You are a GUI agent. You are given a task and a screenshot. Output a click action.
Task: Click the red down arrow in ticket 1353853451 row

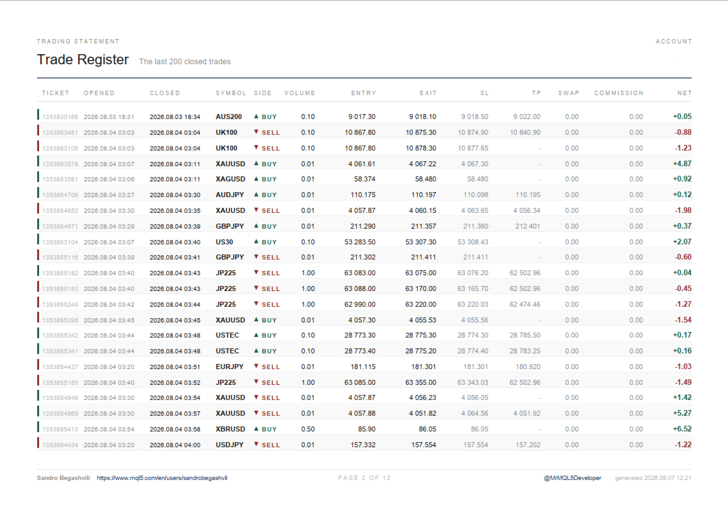point(256,132)
